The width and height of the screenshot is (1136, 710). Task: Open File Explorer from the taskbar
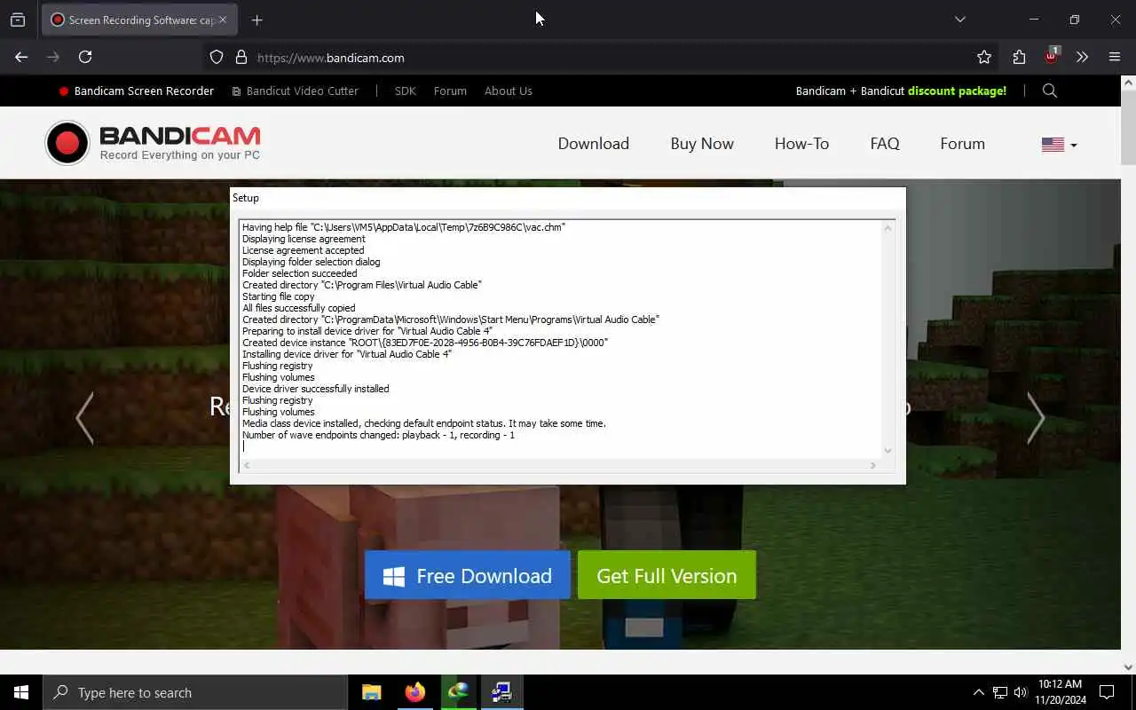coord(372,692)
